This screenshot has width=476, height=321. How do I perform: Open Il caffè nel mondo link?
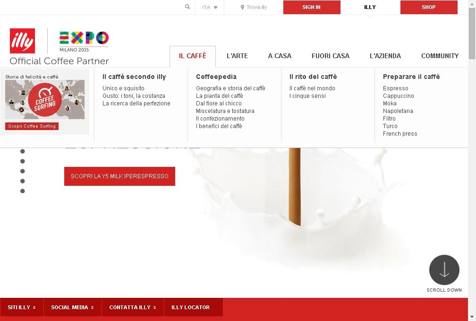pos(312,88)
